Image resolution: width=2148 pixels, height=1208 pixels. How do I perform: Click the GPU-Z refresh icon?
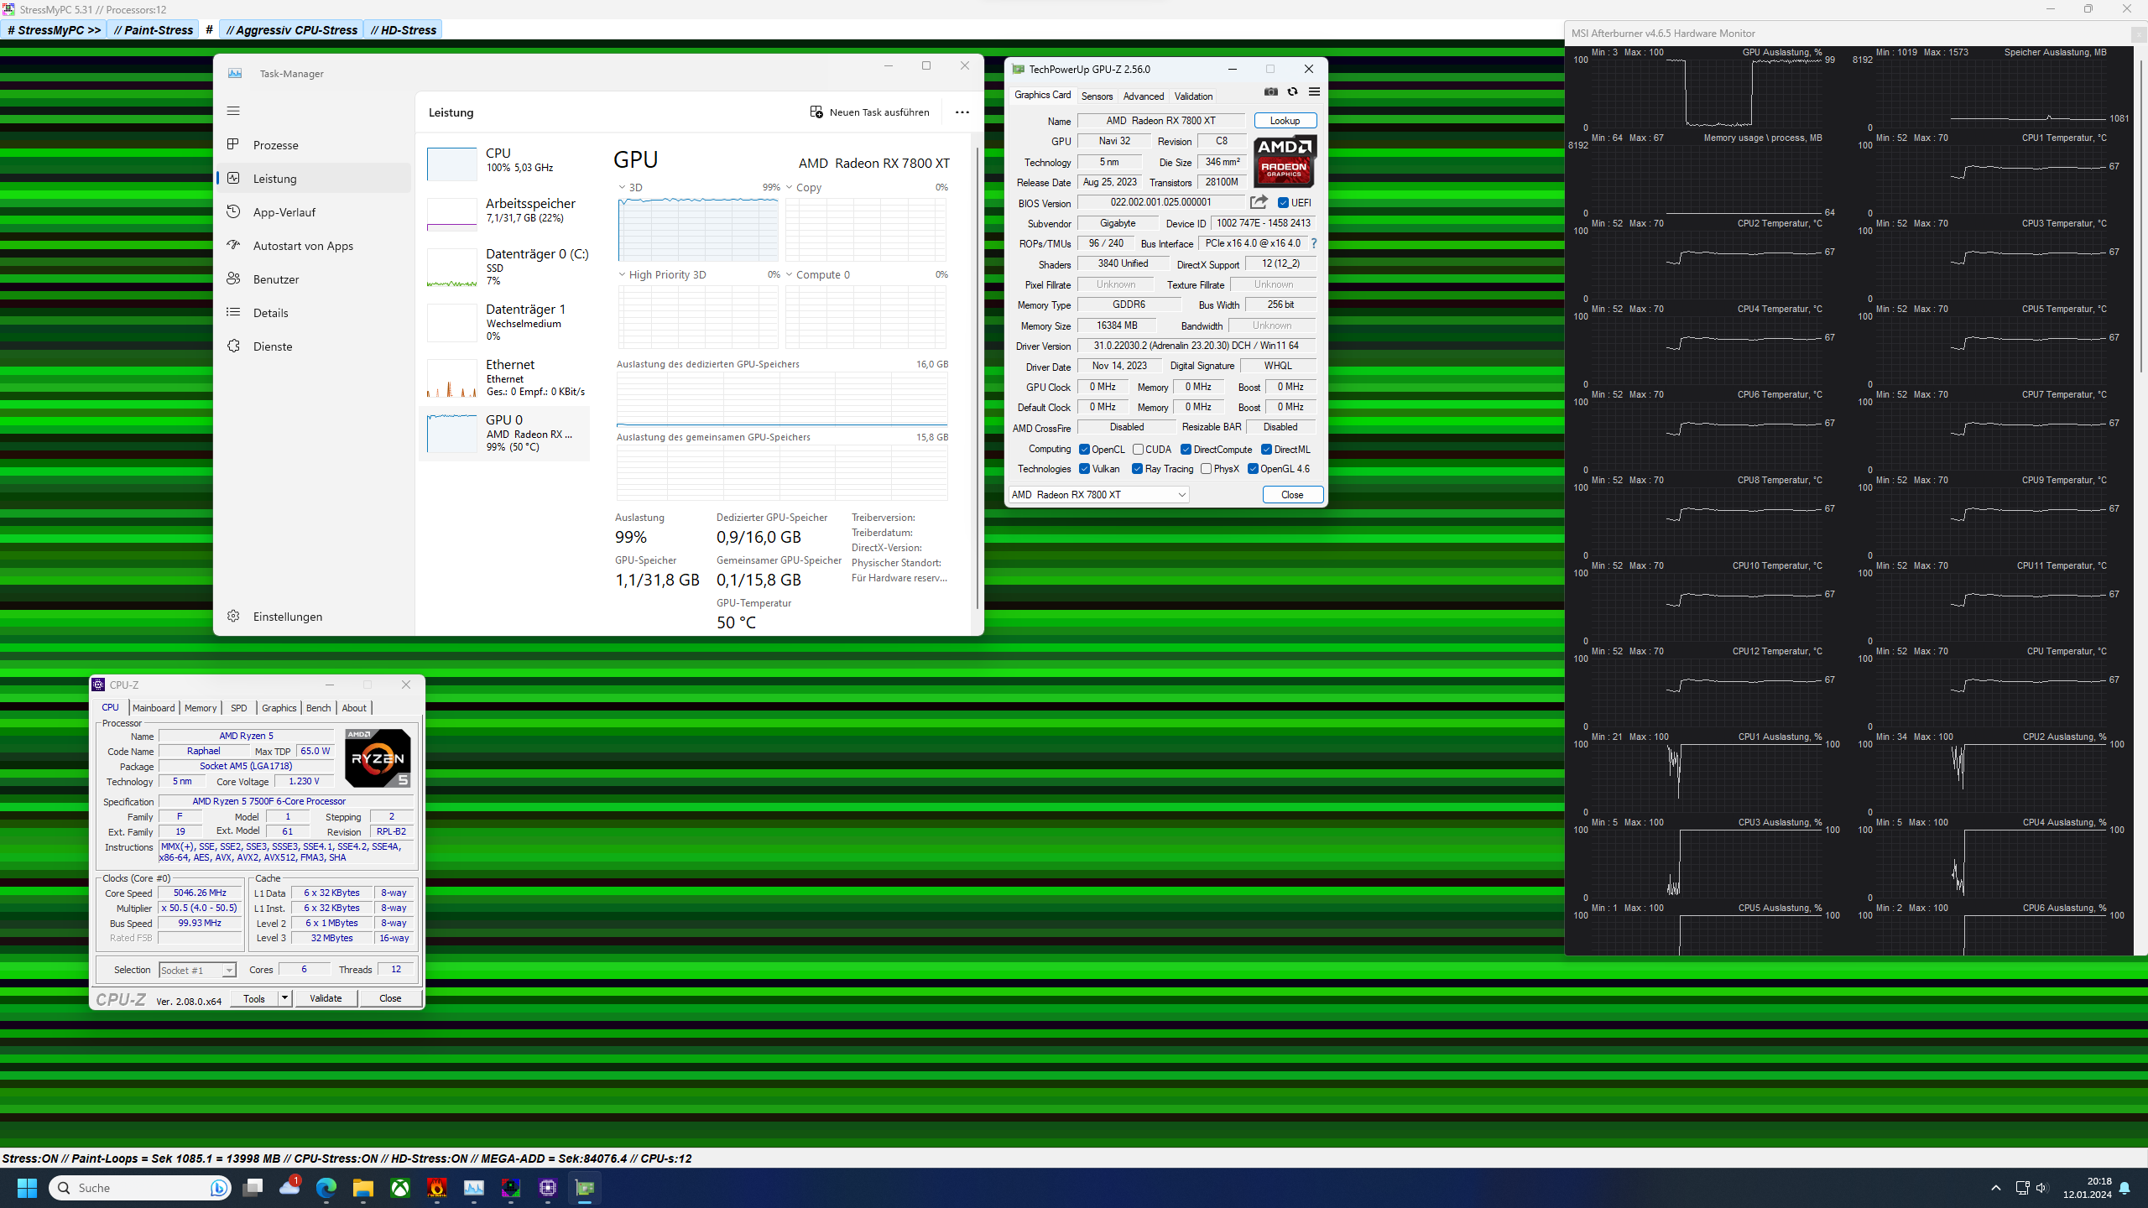point(1292,91)
